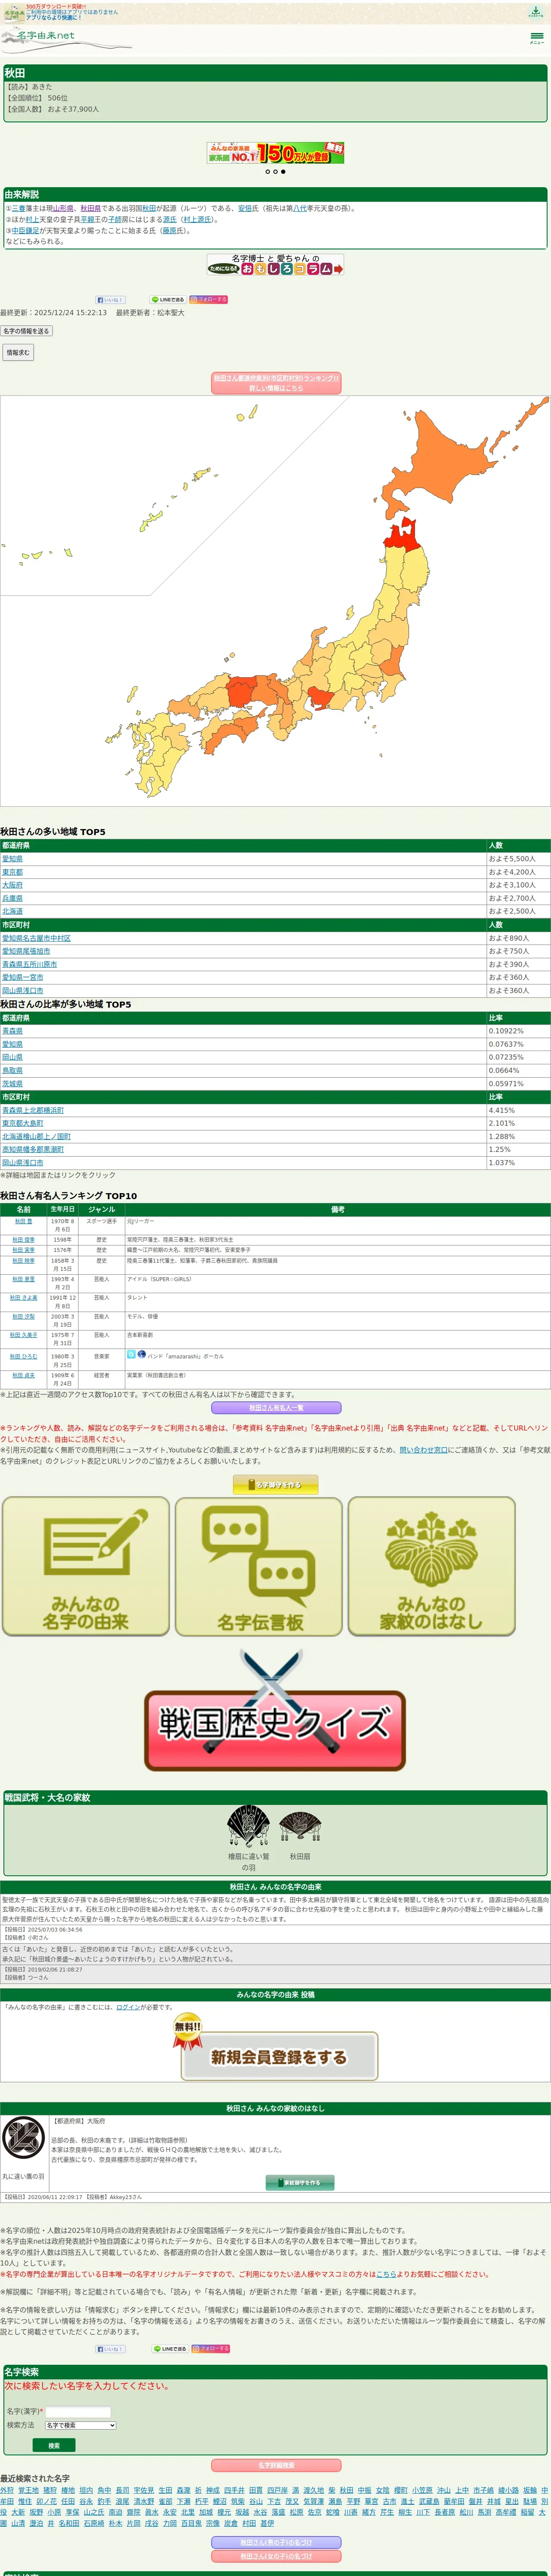Click the green 検索 button
551x2576 pixels.
53,2445
